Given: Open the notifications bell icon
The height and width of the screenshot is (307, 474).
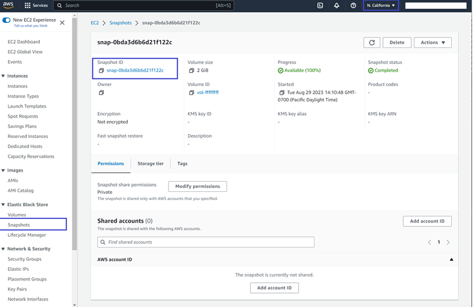Looking at the screenshot, I should [x=337, y=6].
